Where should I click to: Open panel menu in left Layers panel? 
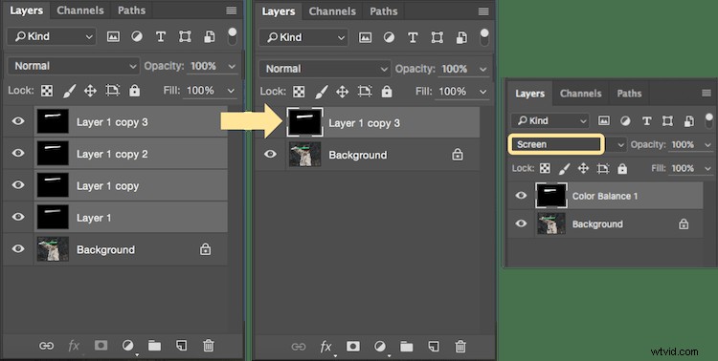pos(232,11)
